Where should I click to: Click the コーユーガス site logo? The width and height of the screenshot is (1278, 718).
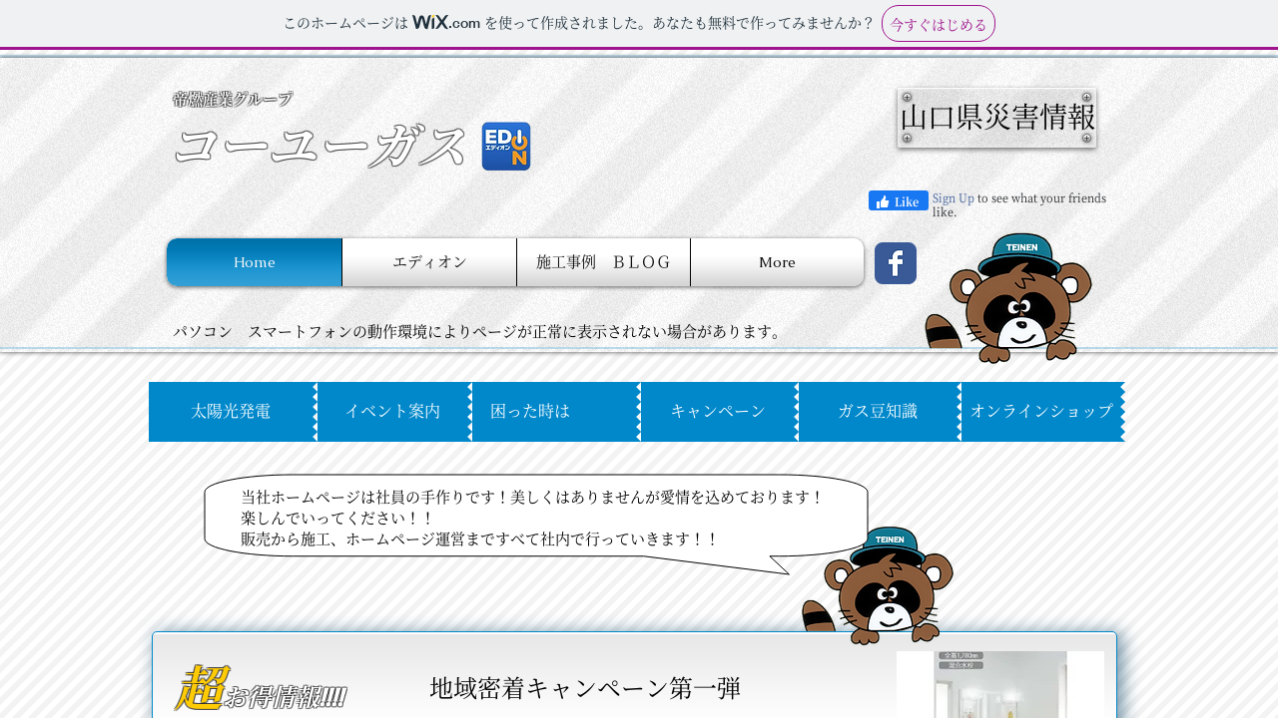[319, 145]
